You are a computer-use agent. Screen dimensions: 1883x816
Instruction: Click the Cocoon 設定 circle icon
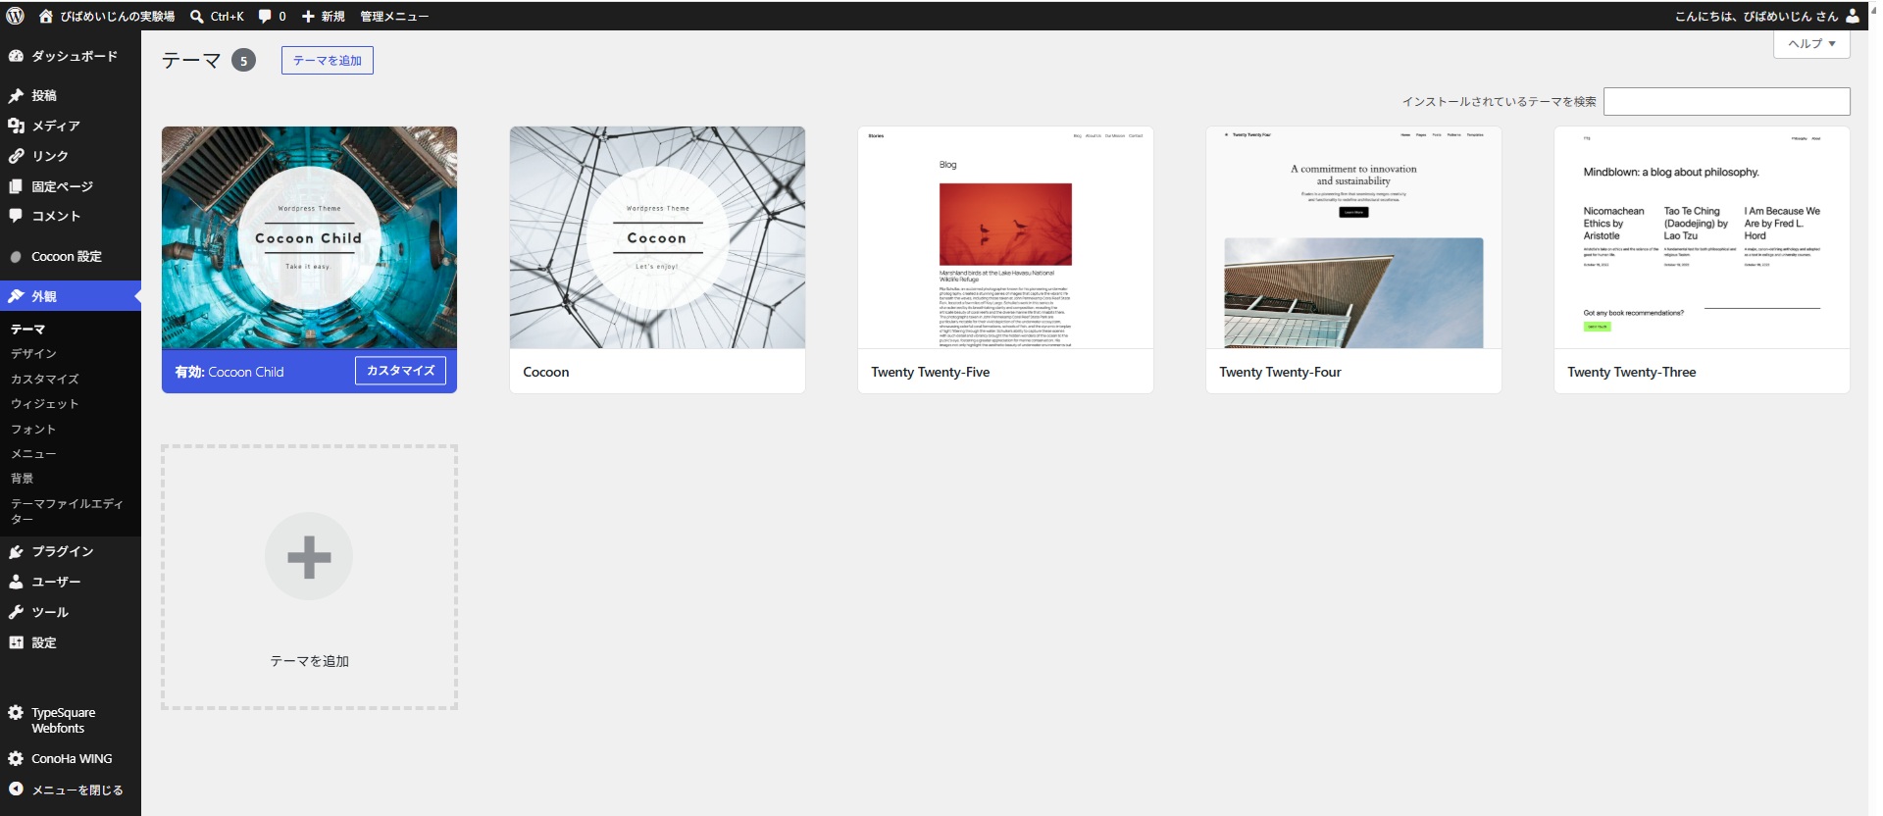pos(16,257)
